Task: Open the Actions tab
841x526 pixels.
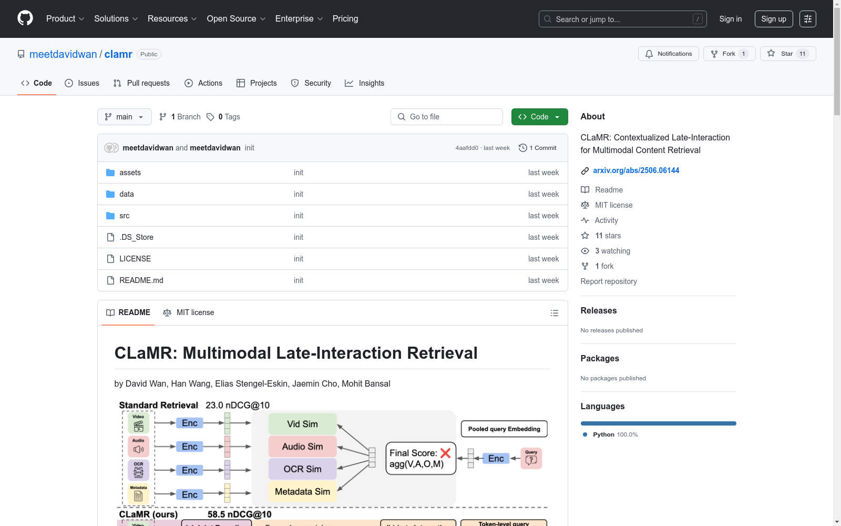Action: tap(203, 83)
